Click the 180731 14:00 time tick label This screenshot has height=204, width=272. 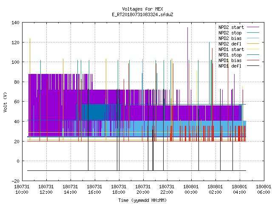tap(70, 190)
